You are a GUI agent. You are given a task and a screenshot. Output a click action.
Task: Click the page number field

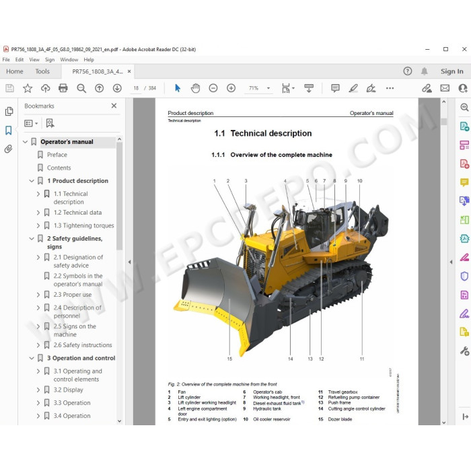(136, 88)
